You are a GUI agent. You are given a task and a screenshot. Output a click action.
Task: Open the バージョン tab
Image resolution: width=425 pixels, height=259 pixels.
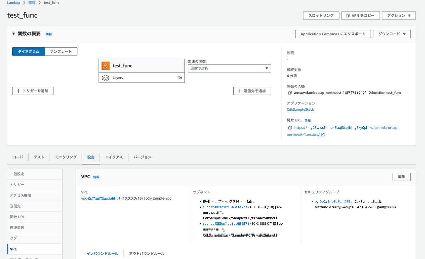[x=142, y=157]
